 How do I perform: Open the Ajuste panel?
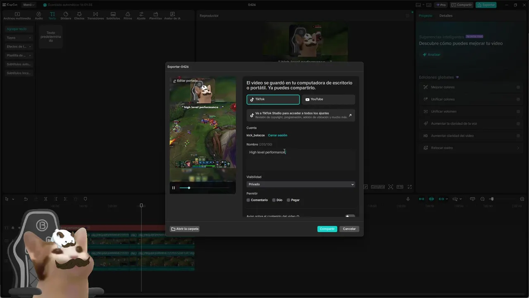click(141, 16)
